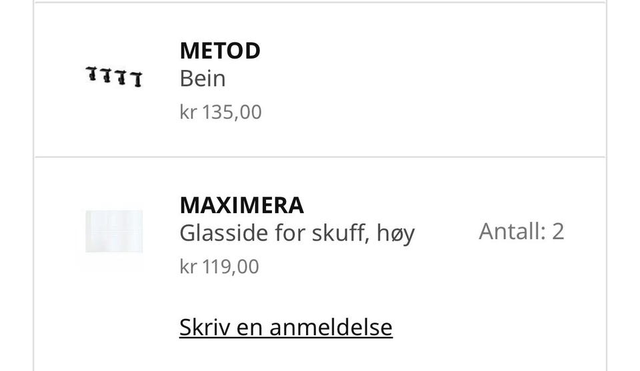Click the rightmost leg in the METOD picture
Image resolution: width=640 pixels, height=371 pixels.
[x=137, y=80]
